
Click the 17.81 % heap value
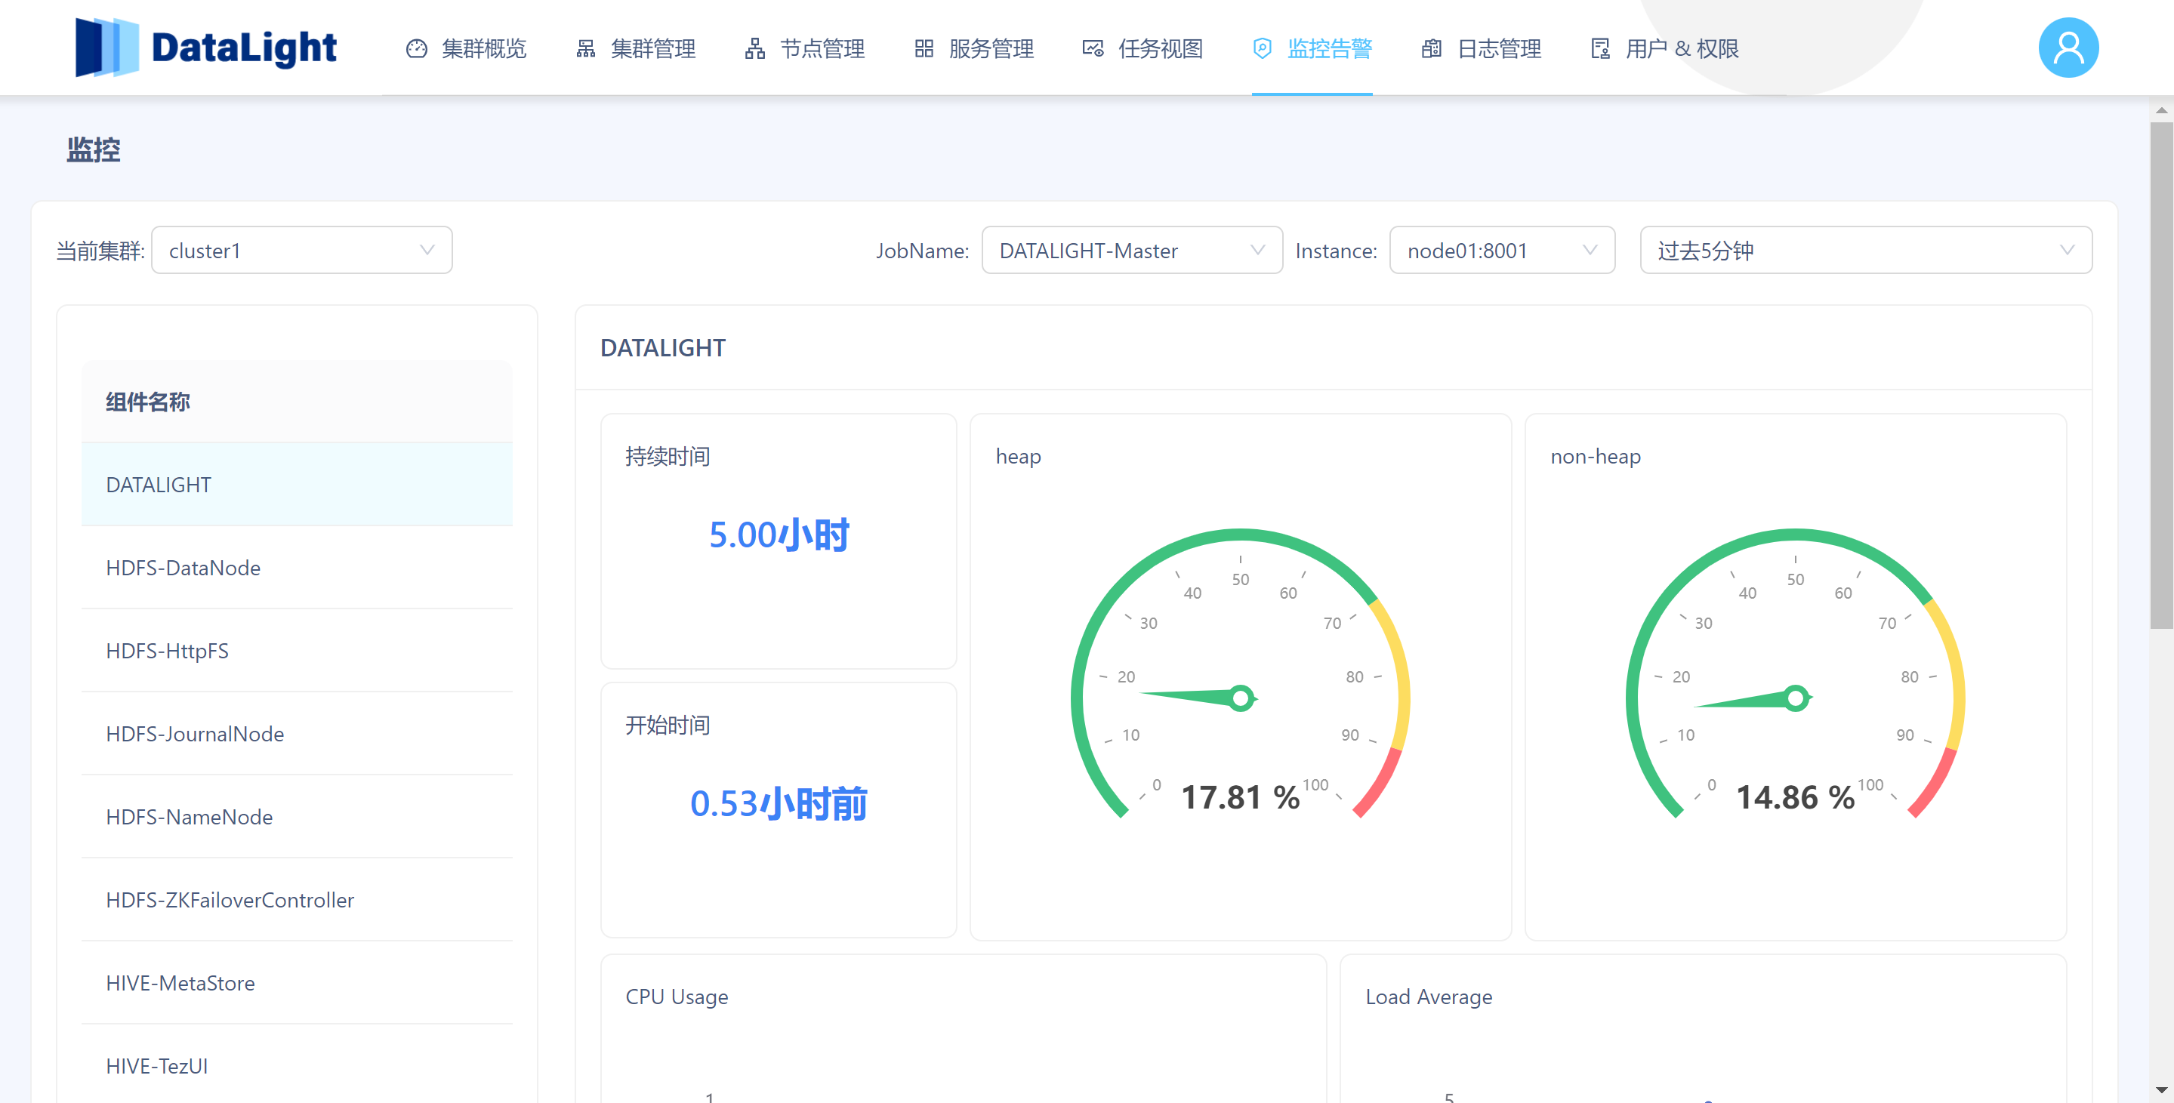[x=1240, y=796]
